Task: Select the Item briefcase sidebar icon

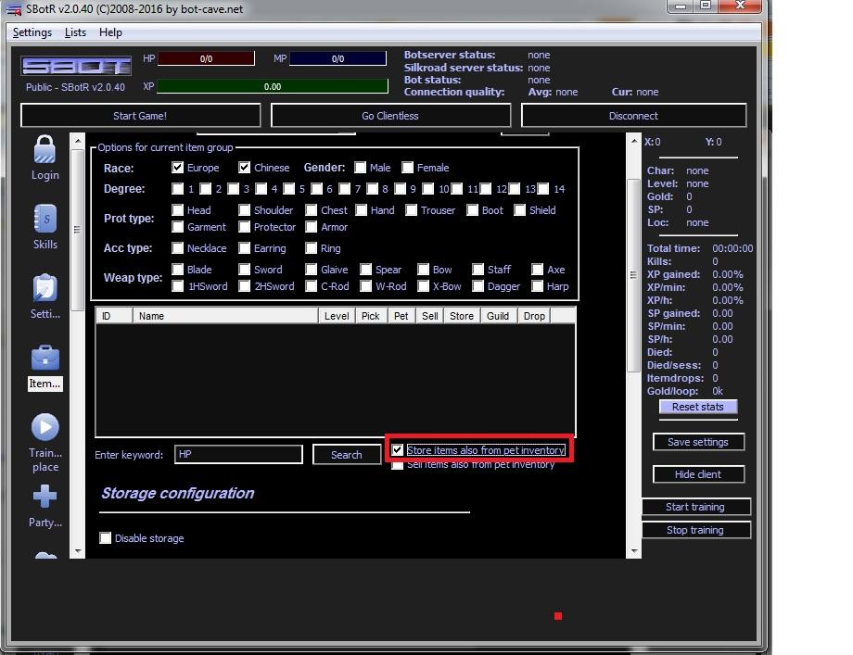Action: point(45,358)
